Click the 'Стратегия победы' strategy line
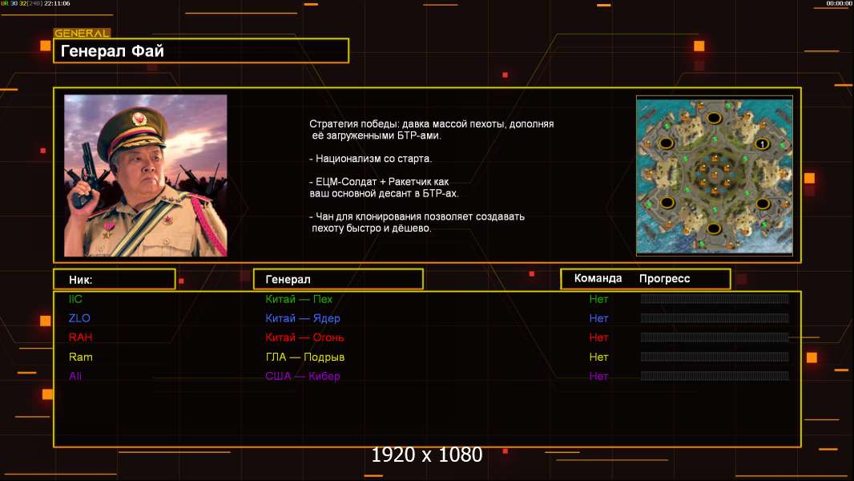Viewport: 854px width, 481px height. pyautogui.click(x=431, y=130)
